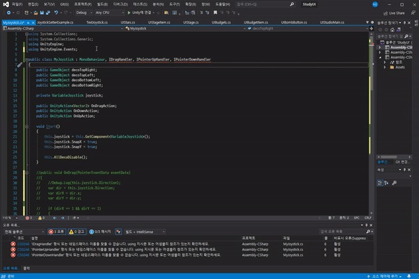Click the Open File folder icon
Viewport: 419px width, 279px height.
[x=36, y=13]
